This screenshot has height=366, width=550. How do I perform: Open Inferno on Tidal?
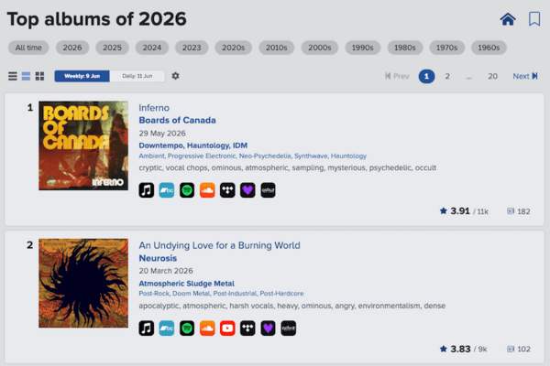pyautogui.click(x=227, y=190)
